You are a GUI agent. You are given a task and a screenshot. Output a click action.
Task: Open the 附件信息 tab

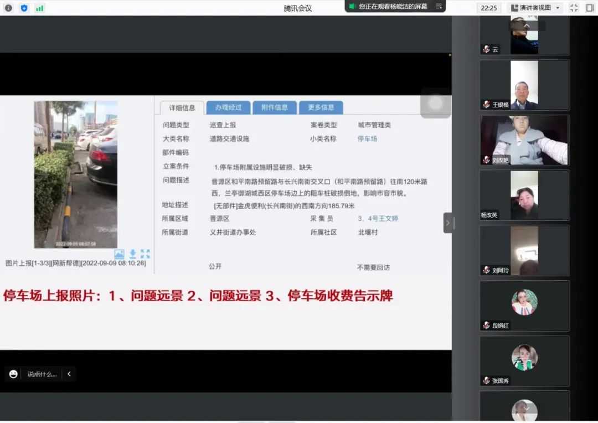point(275,107)
